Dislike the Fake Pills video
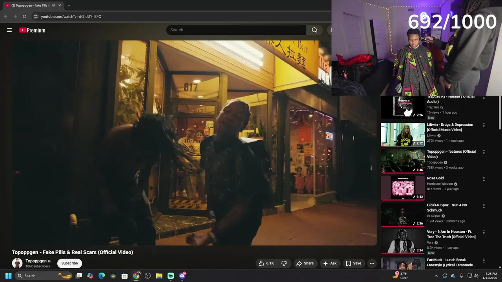This screenshot has height=282, width=502. tap(284, 264)
